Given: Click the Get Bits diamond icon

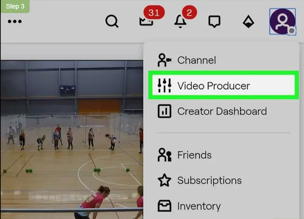Looking at the screenshot, I should coord(248,22).
